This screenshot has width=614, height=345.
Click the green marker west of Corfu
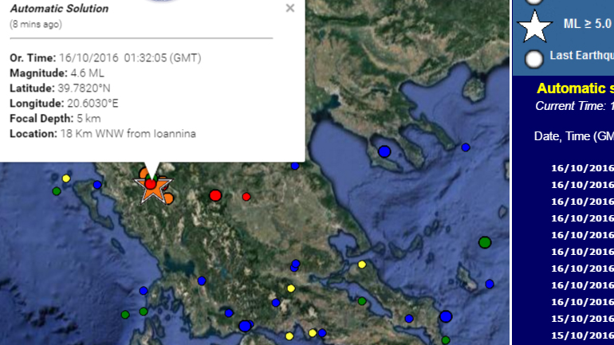tap(57, 191)
